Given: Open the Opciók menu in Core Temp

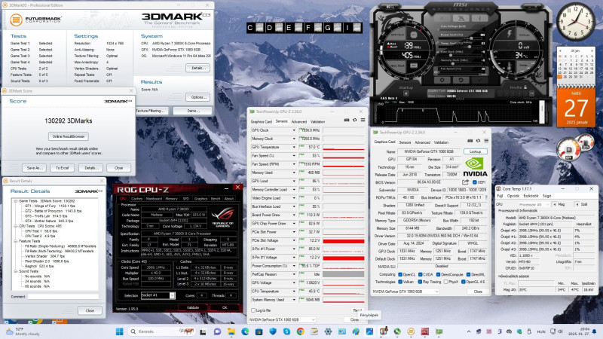Looking at the screenshot, I should click(x=513, y=196).
